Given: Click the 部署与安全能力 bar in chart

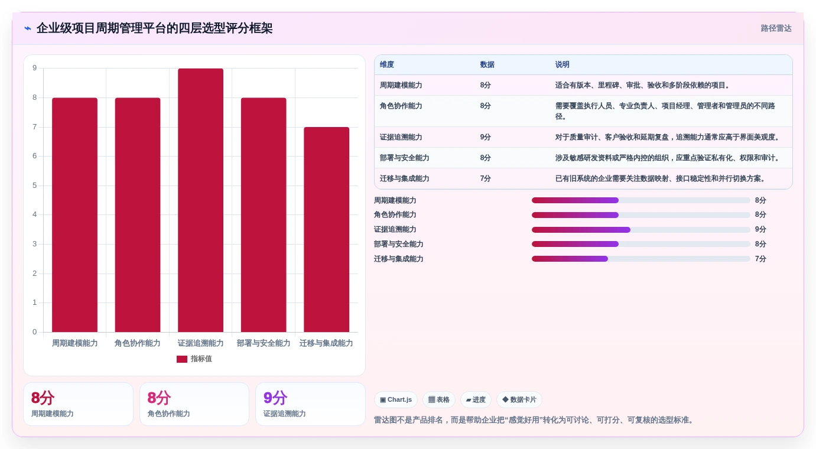Looking at the screenshot, I should 264,215.
